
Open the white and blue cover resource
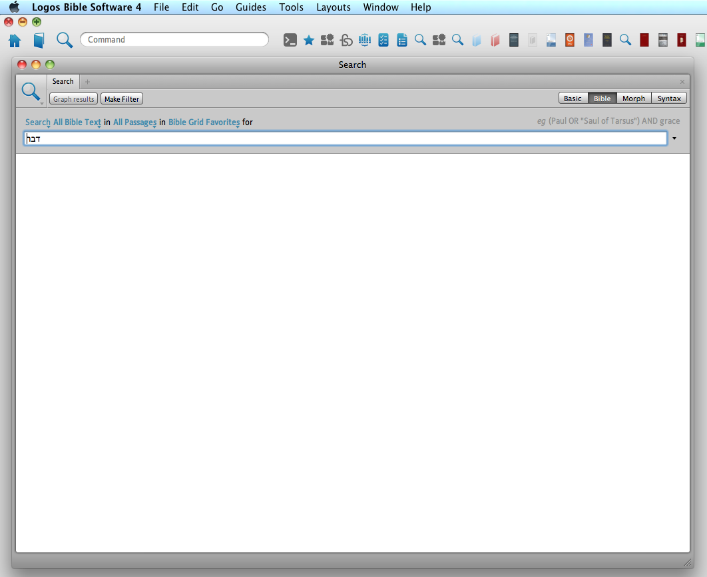[x=551, y=40]
